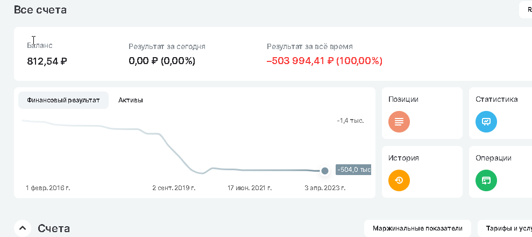Image resolution: width=532 pixels, height=237 pixels.
Task: Select the Финансовый результат tab
Action: pos(63,100)
